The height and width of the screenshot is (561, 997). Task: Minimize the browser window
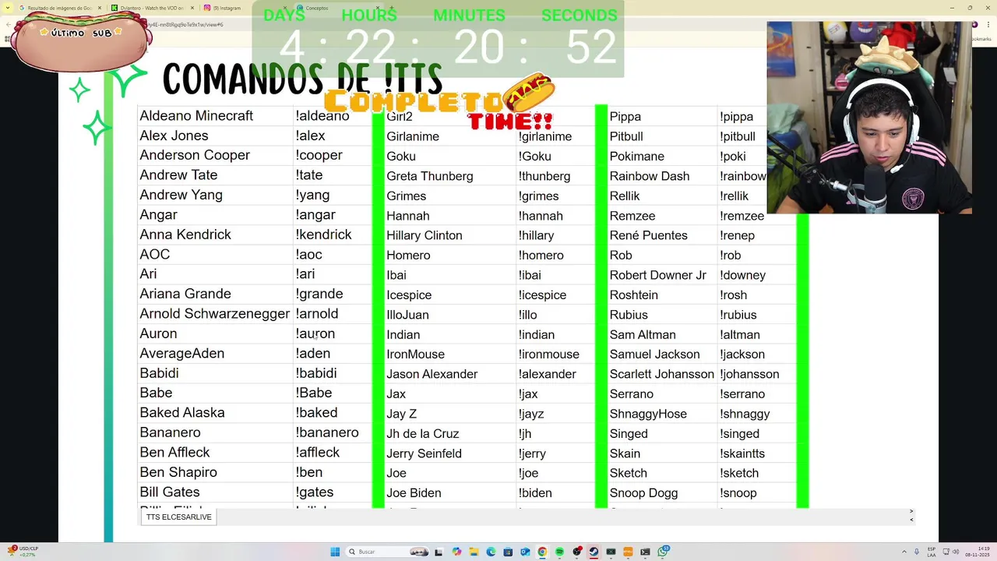tap(952, 8)
